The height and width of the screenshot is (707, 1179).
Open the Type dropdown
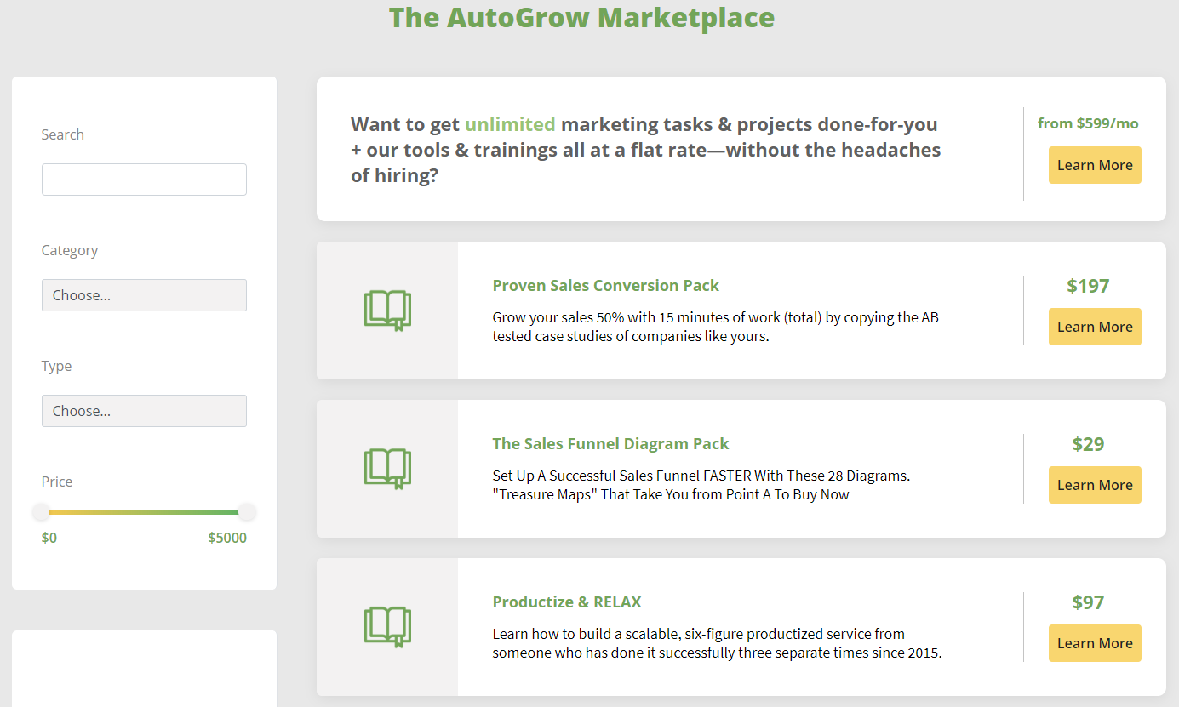(143, 410)
